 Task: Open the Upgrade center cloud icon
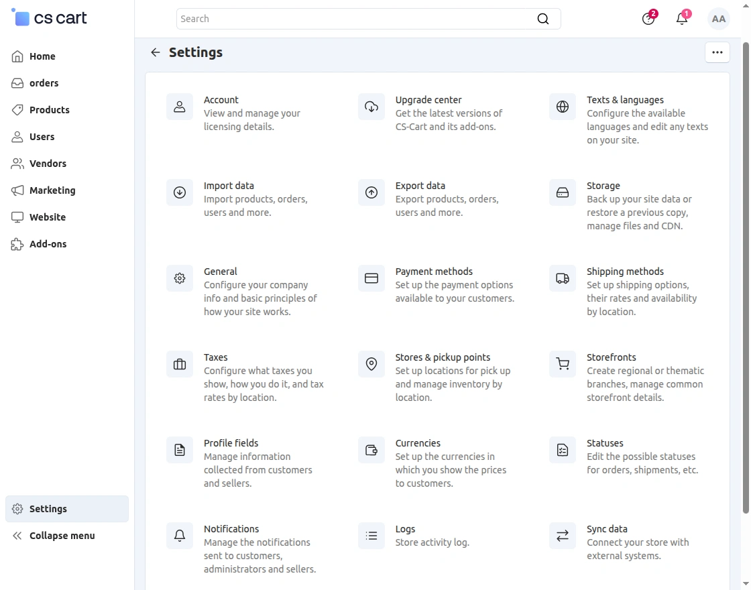tap(371, 107)
